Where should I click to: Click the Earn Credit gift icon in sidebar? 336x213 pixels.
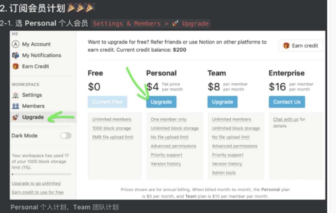point(16,66)
